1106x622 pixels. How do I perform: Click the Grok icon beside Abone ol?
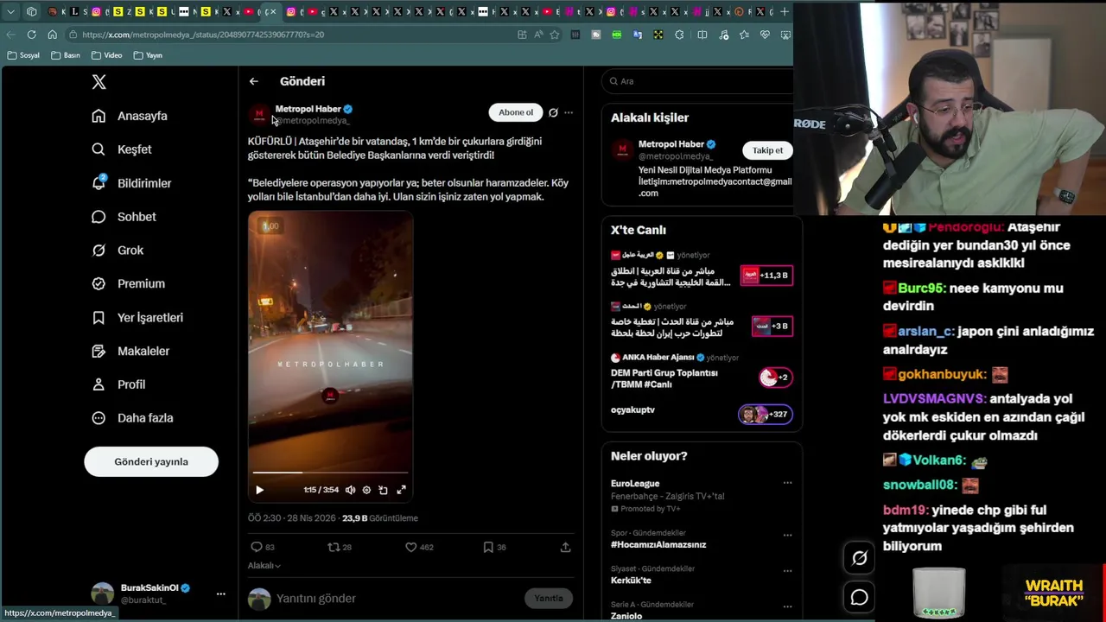pyautogui.click(x=553, y=112)
